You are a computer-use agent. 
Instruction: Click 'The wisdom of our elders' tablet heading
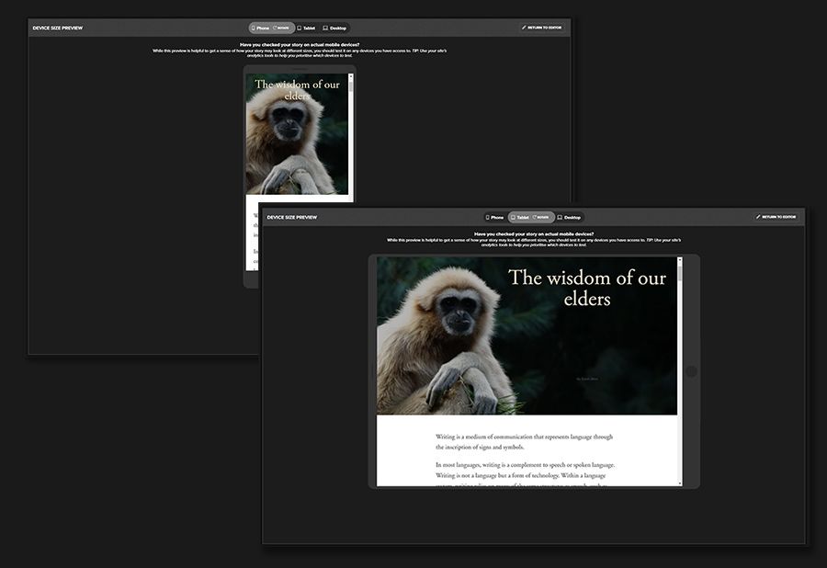[586, 287]
